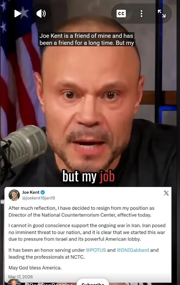180x285 pixels.
Task: Open the channel handle beside the avatar
Action: click(49, 284)
